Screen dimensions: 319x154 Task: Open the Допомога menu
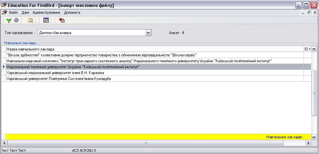coord(72,12)
